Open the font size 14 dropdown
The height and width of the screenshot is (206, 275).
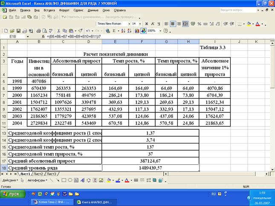pos(140,24)
